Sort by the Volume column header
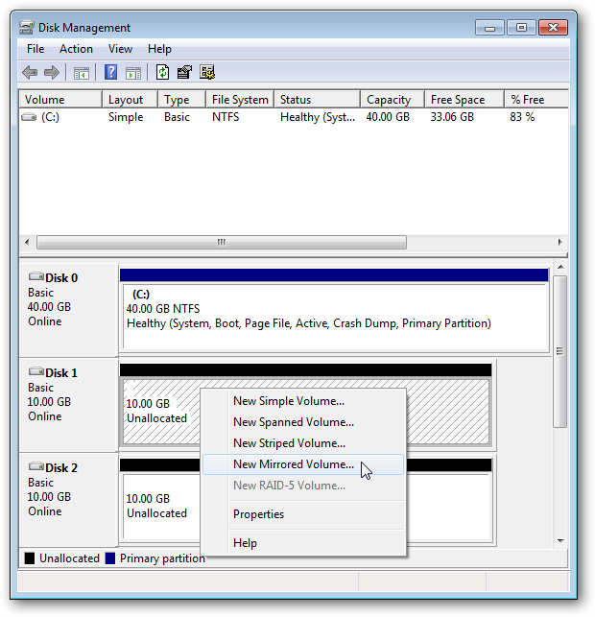 (60, 100)
